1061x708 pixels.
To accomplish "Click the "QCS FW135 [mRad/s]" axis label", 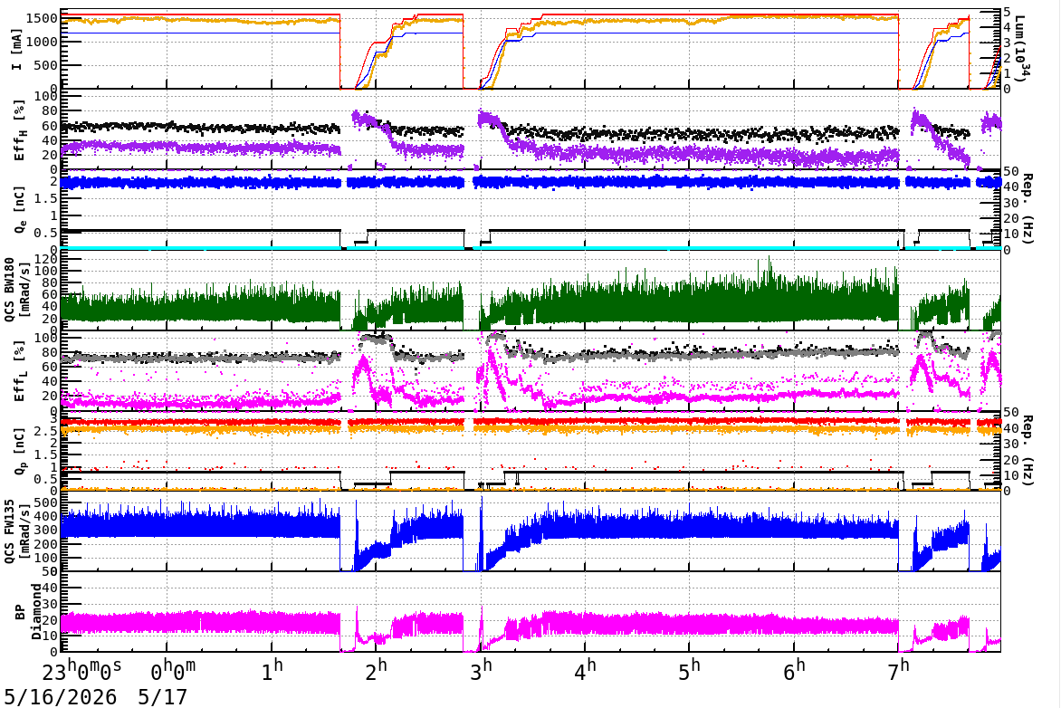I will tap(16, 531).
